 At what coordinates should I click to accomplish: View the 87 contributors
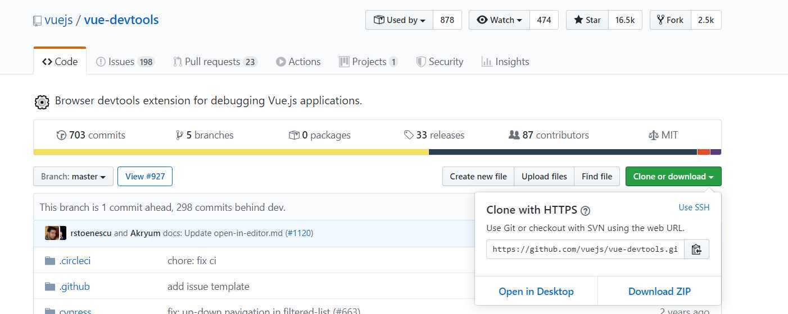549,135
